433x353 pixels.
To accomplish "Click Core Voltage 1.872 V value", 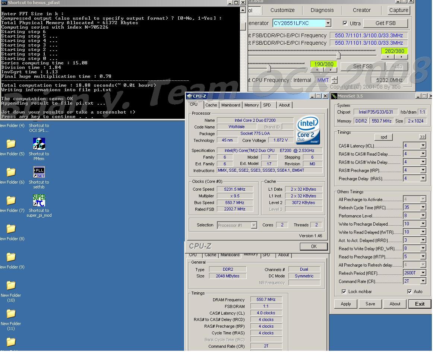I will 281,140.
